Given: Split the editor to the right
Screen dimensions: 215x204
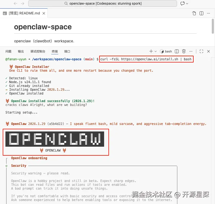Looking at the screenshot, I should pyautogui.click(x=201, y=13).
